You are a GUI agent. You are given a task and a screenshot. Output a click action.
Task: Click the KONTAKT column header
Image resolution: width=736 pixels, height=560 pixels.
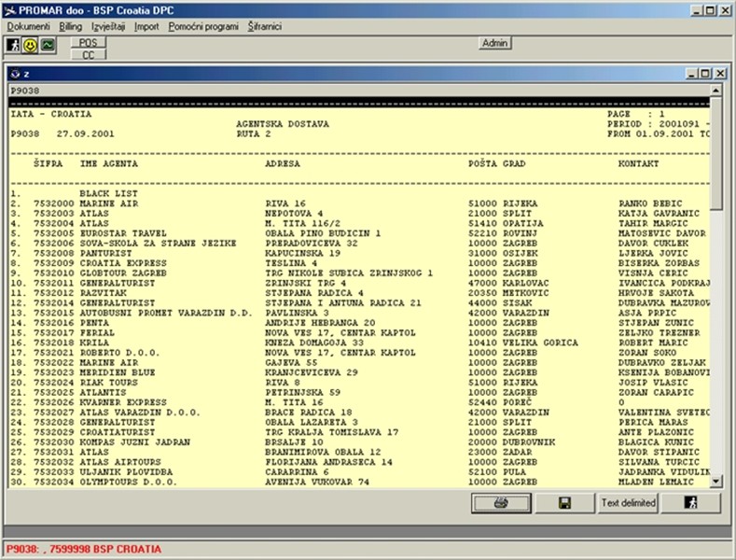638,164
